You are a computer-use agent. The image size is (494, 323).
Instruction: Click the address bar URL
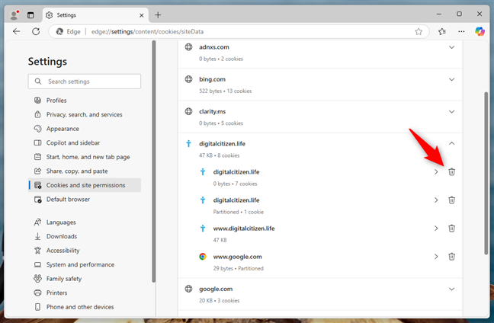pyautogui.click(x=147, y=31)
